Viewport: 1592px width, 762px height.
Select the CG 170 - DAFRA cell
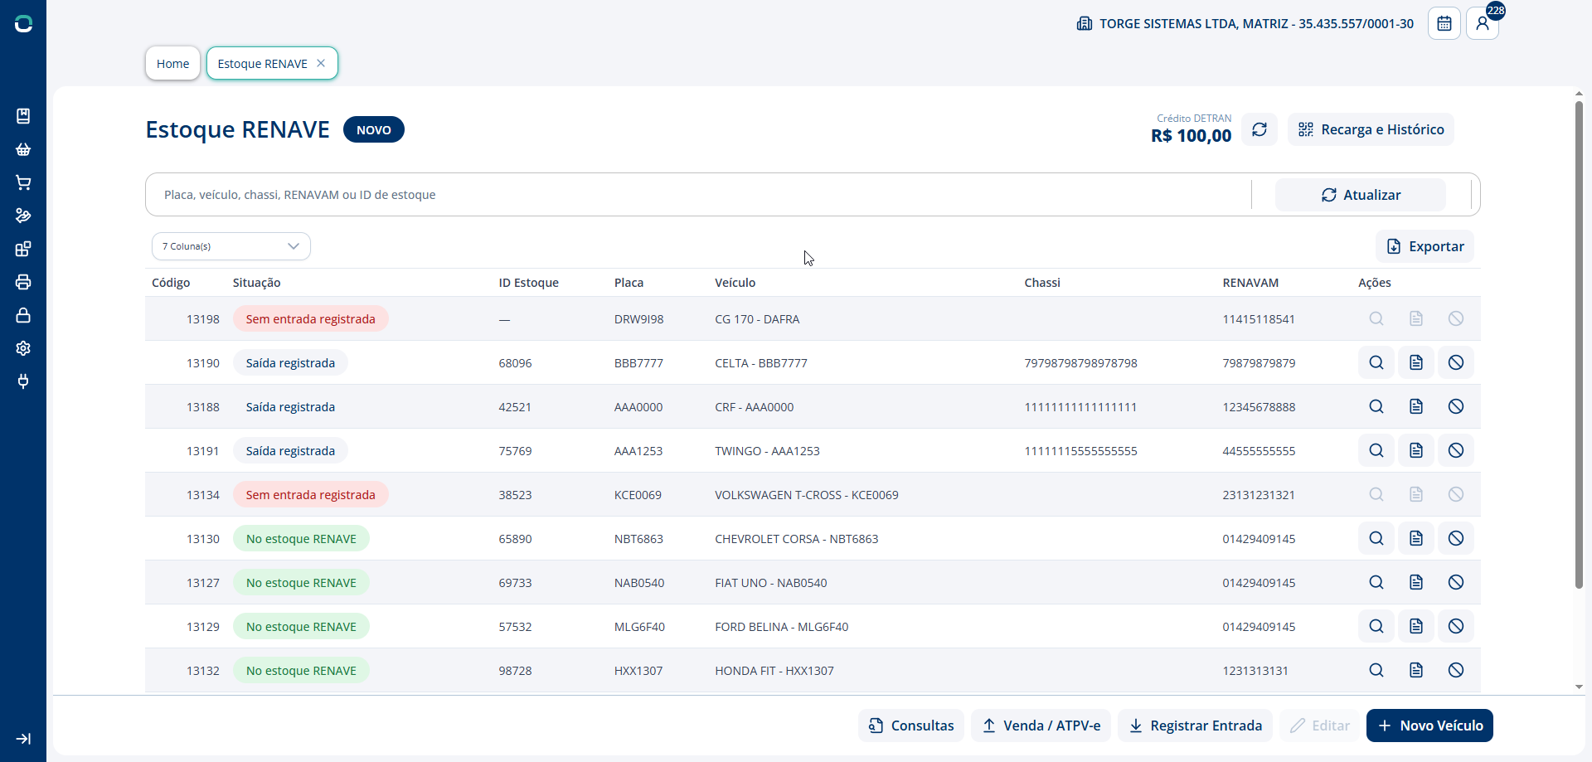tap(757, 318)
